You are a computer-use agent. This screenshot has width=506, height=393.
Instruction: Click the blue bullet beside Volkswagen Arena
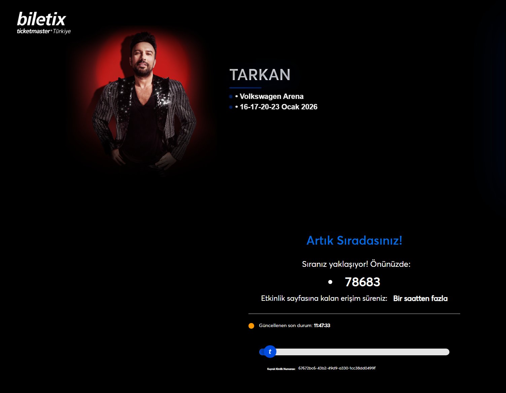[231, 97]
